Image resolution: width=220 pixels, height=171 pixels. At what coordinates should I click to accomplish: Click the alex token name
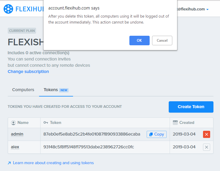[x=15, y=147]
